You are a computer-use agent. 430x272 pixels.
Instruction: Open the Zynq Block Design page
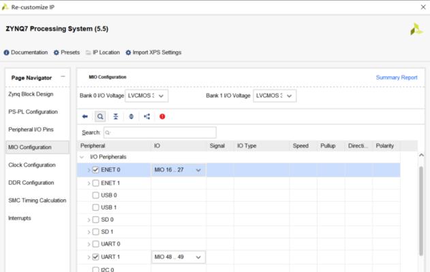pos(31,94)
